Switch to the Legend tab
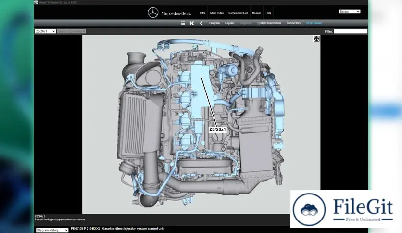 (x=230, y=23)
